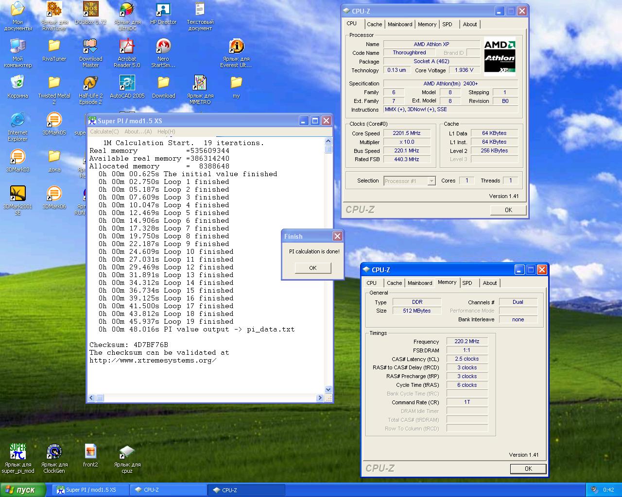Click the CAS# Latency 2.5 clocks value

click(467, 359)
